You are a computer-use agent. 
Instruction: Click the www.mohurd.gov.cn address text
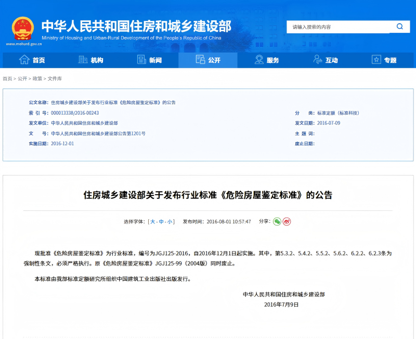coord(24,44)
